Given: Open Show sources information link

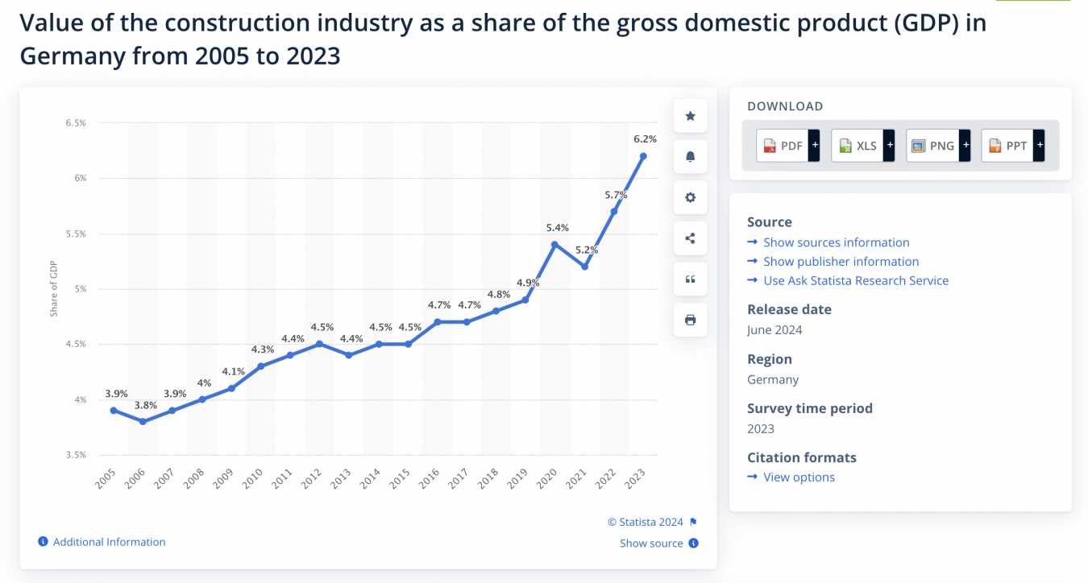Looking at the screenshot, I should 836,242.
